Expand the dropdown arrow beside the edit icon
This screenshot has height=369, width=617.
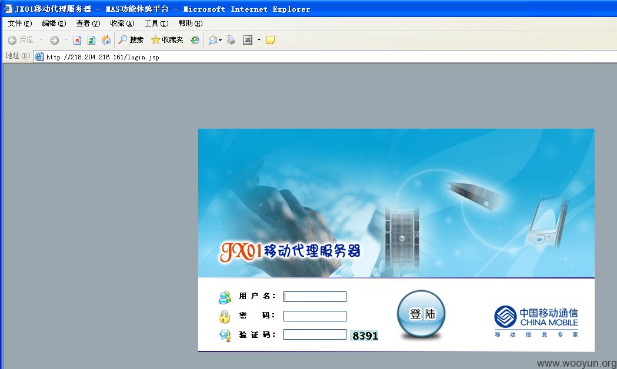(x=259, y=40)
